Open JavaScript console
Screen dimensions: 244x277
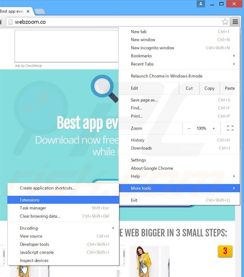pyautogui.click(x=63, y=253)
